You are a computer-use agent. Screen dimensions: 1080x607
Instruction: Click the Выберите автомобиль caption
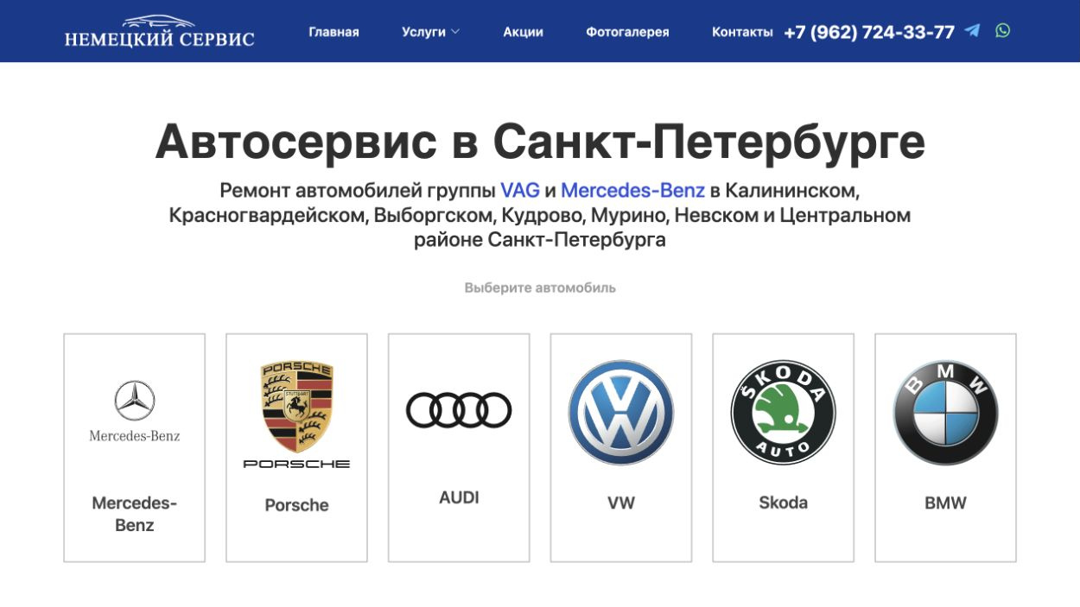click(x=540, y=288)
